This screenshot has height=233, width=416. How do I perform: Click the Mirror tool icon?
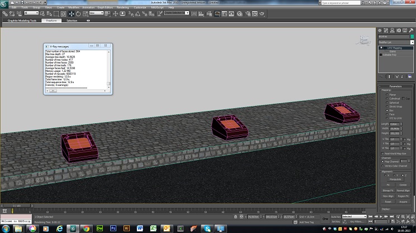point(194,13)
